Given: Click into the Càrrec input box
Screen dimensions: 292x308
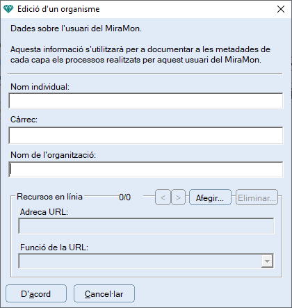Looking at the screenshot, I should click(x=146, y=136).
